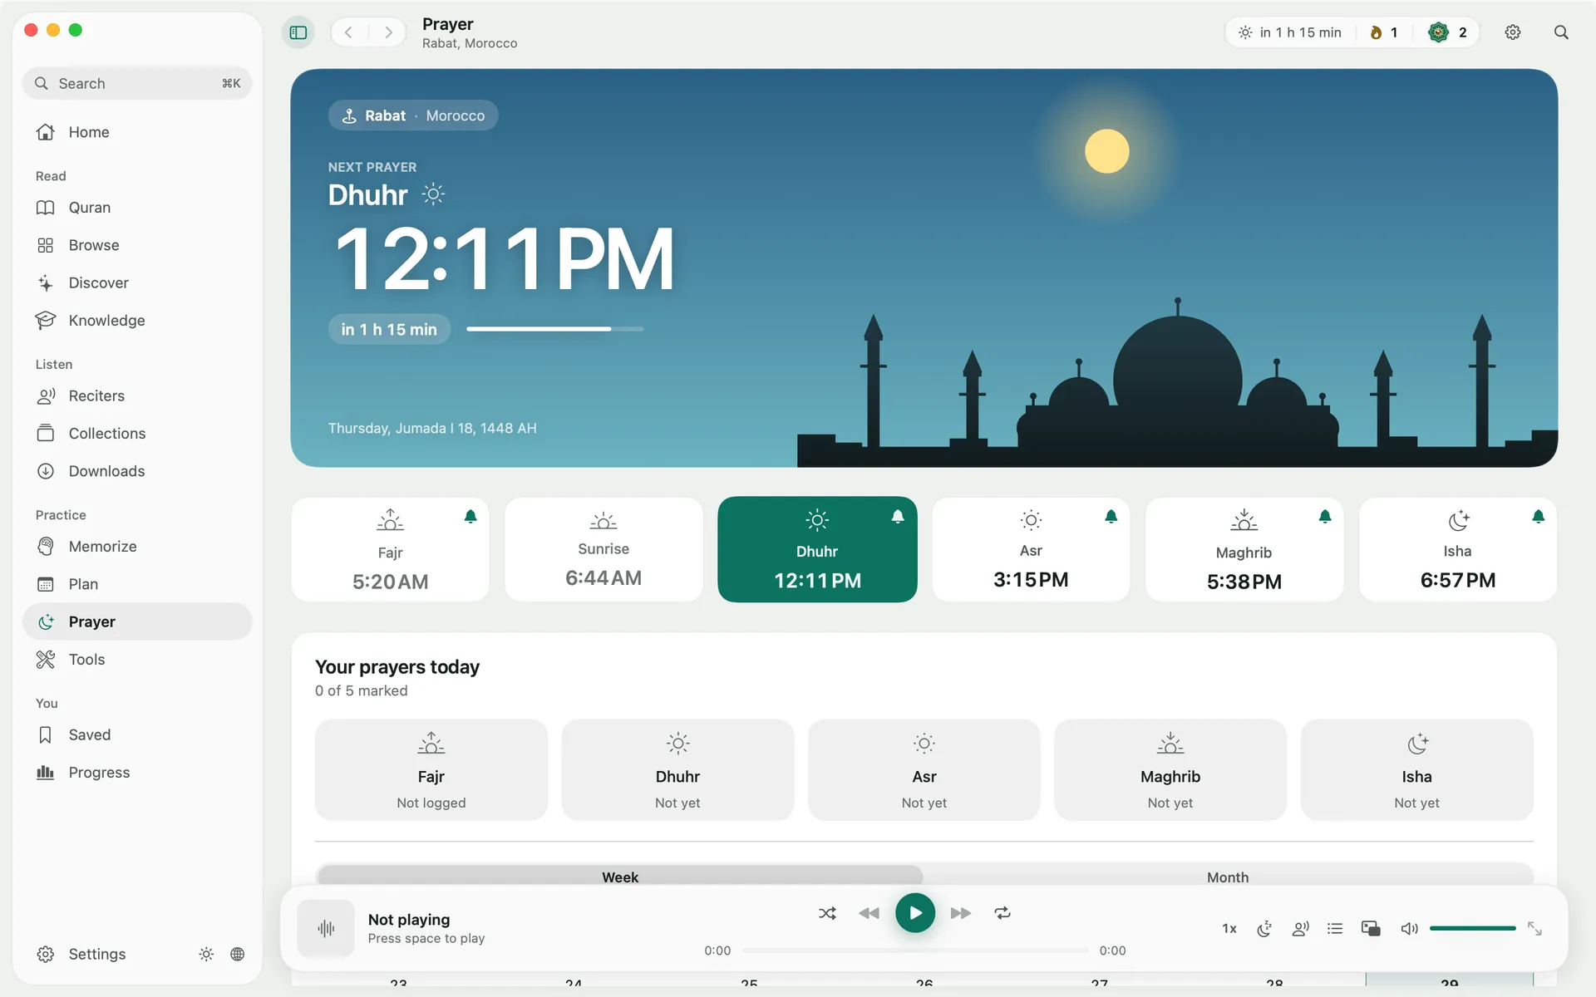This screenshot has width=1596, height=997.
Task: Open the streak flame counter
Action: pyautogui.click(x=1384, y=32)
